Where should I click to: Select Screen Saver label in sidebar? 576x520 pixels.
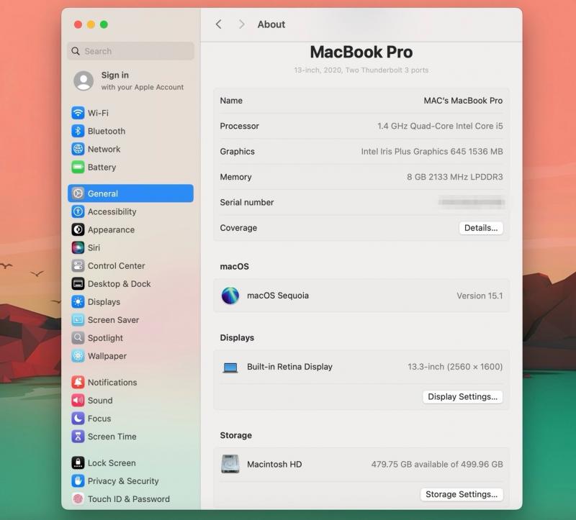pos(113,320)
